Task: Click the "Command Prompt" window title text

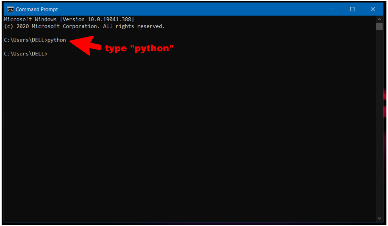Action: point(37,9)
